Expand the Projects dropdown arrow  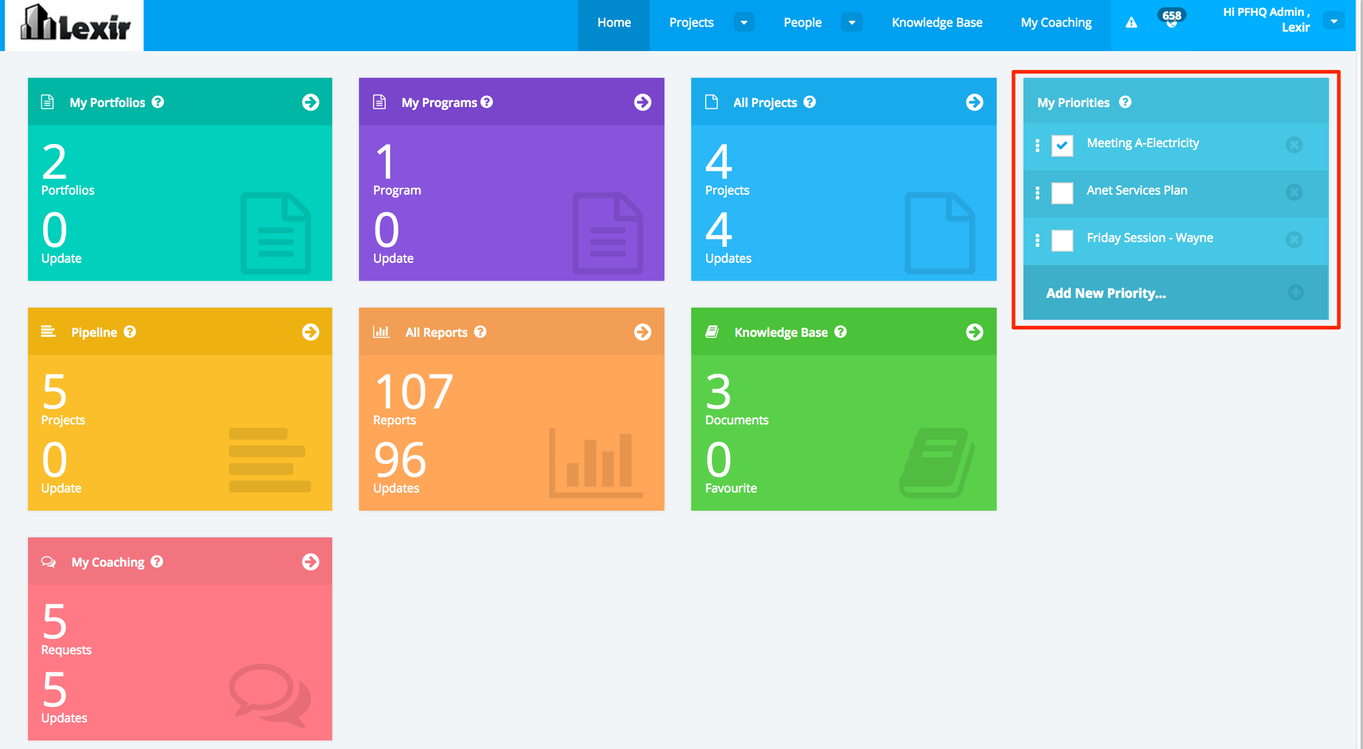coord(744,22)
